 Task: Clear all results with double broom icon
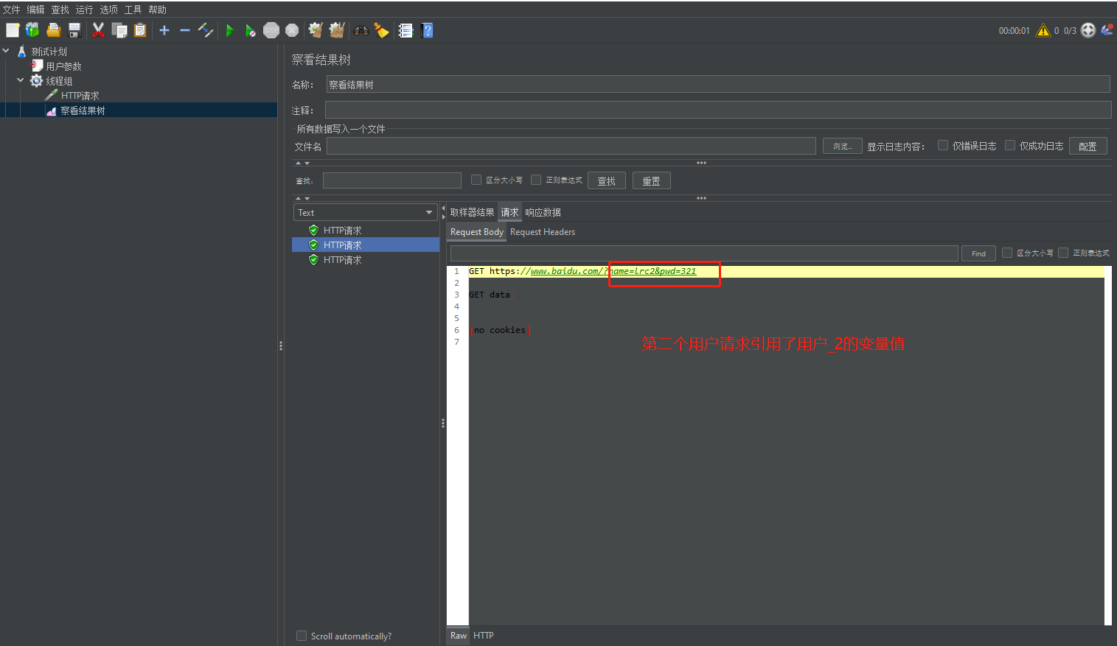coord(337,30)
